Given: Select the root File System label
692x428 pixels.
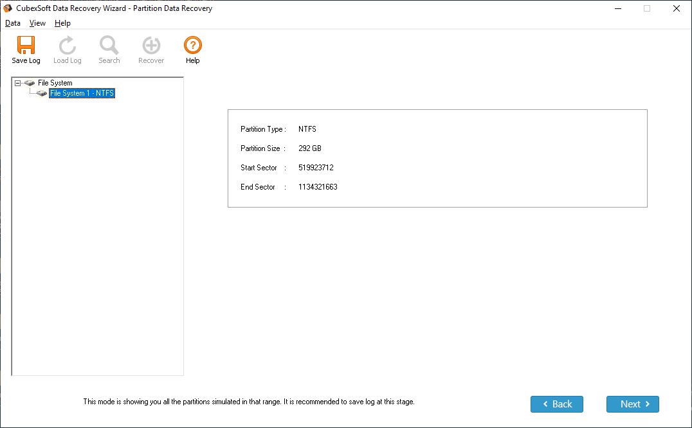Looking at the screenshot, I should [55, 83].
